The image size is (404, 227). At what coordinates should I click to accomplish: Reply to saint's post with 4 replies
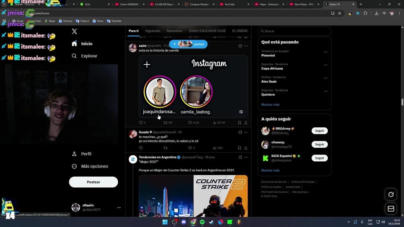tap(142, 123)
